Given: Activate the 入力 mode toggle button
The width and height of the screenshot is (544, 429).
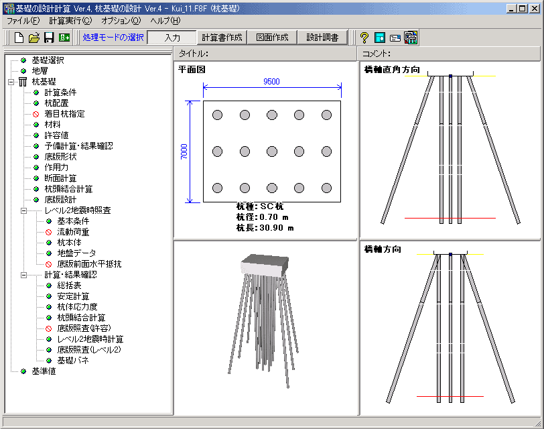Looking at the screenshot, I should [172, 38].
